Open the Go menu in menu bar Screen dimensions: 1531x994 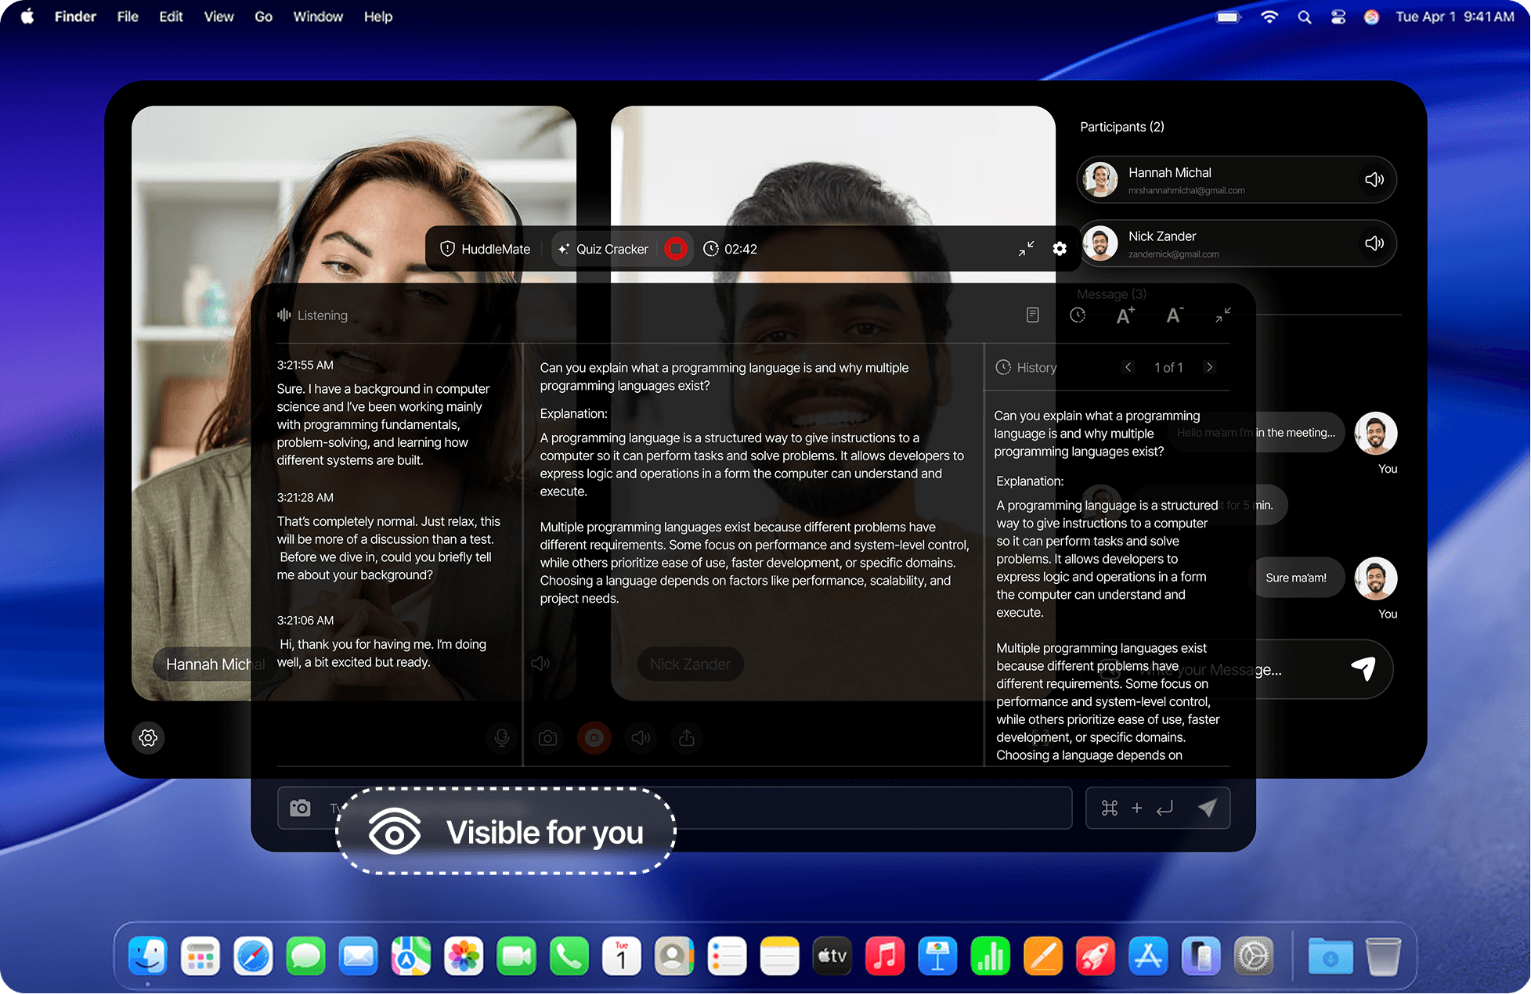[x=263, y=16]
